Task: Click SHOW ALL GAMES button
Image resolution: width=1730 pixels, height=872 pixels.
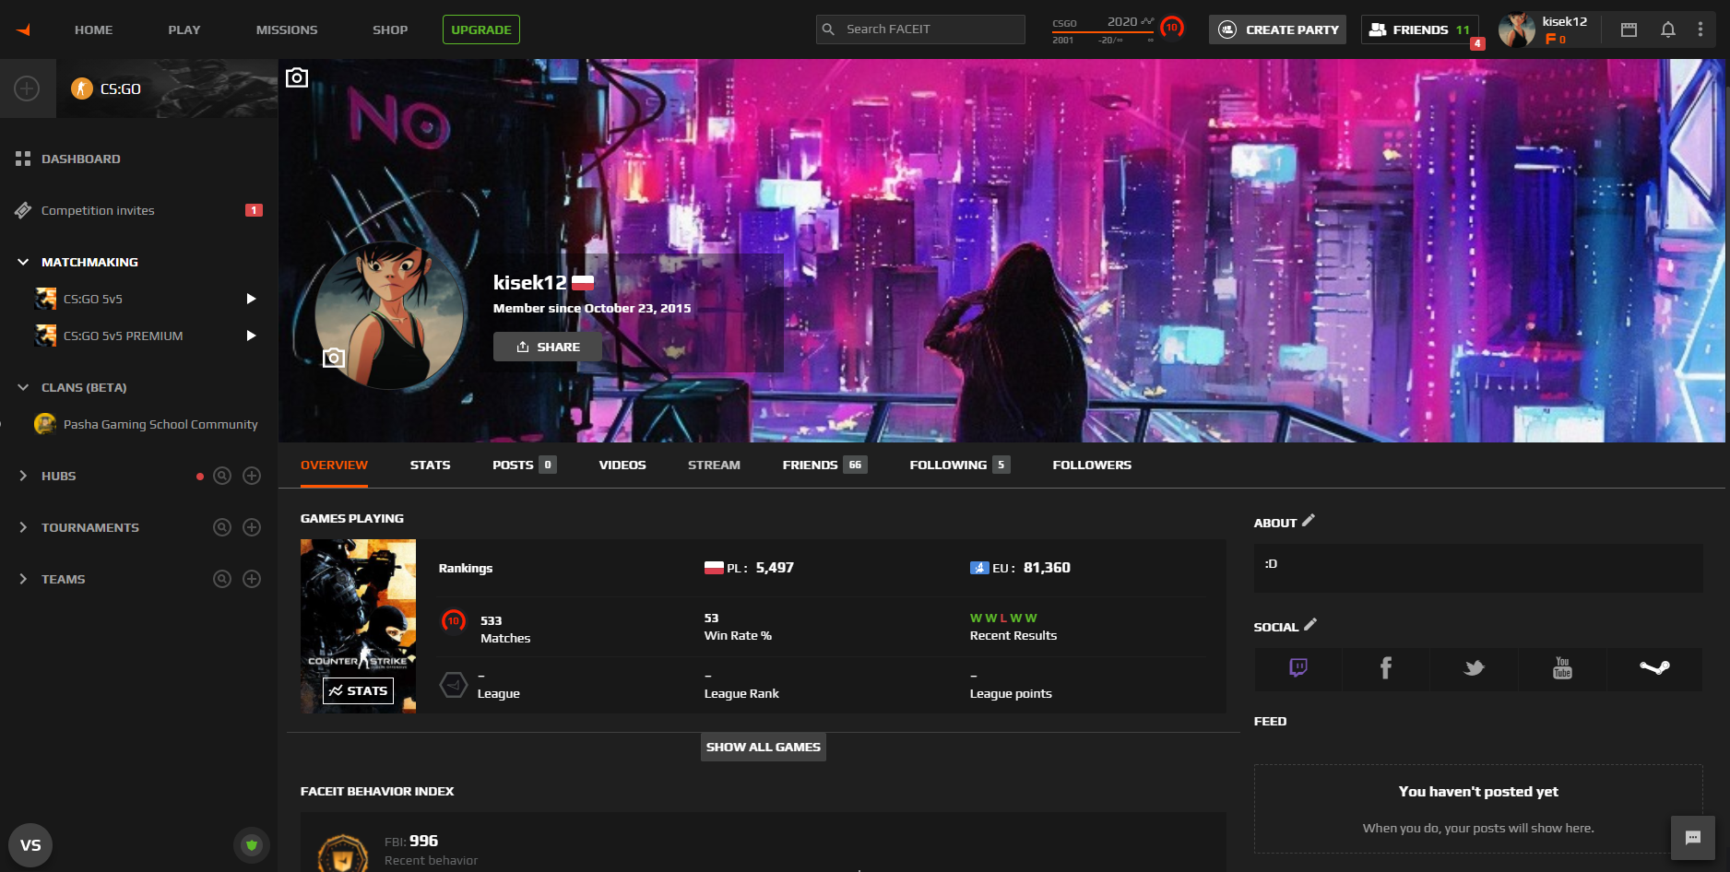Action: pyautogui.click(x=764, y=748)
